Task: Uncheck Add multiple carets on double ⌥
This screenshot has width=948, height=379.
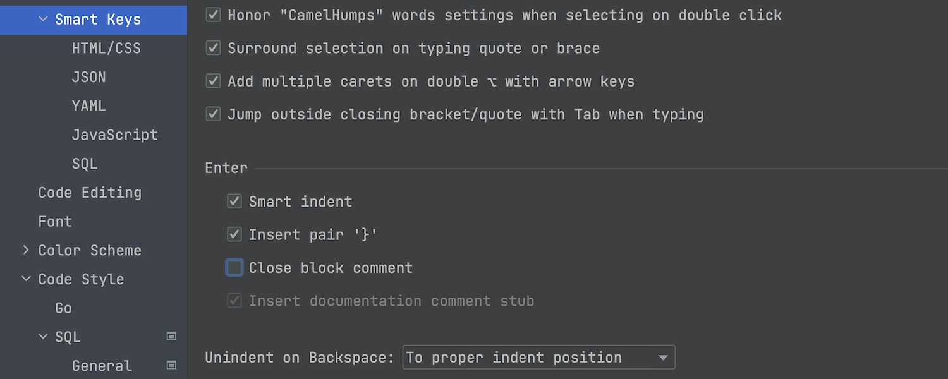Action: (214, 81)
